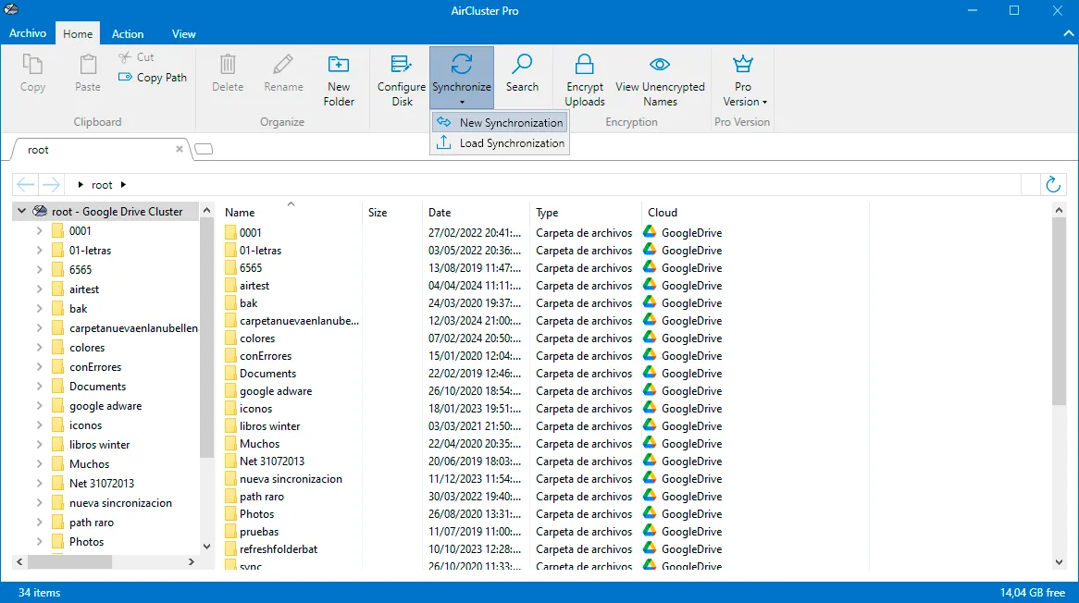Click the forward navigation arrow

(51, 184)
